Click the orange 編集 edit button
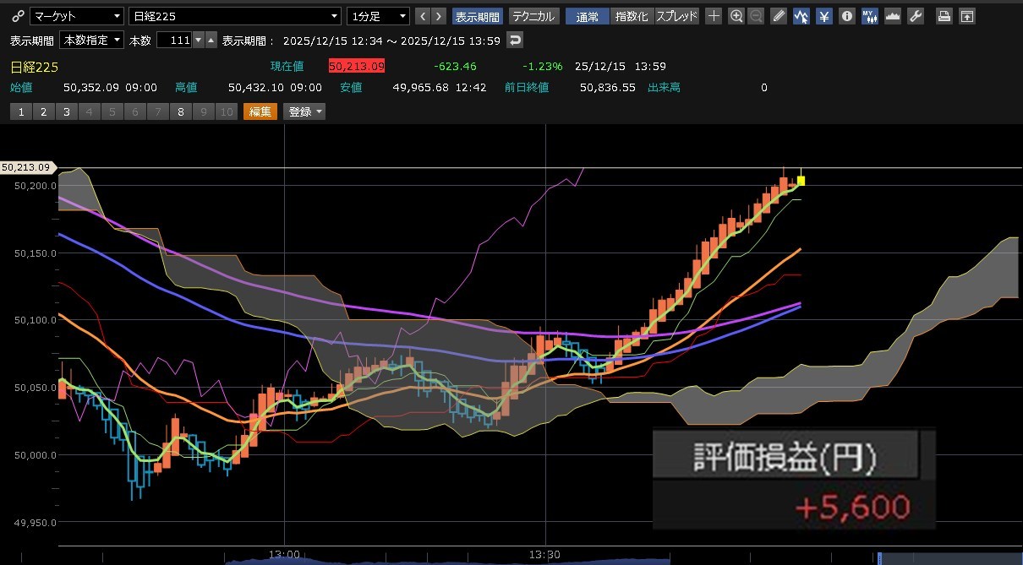Image resolution: width=1023 pixels, height=565 pixels. tap(260, 111)
